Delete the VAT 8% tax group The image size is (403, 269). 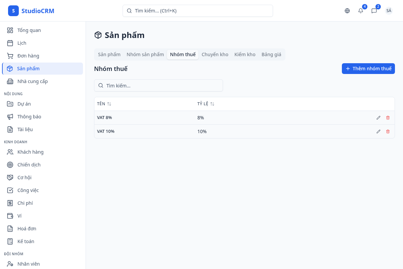tap(388, 118)
